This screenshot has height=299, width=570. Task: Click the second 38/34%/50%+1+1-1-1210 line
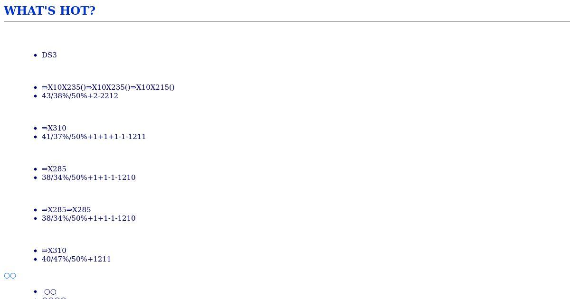[x=89, y=218]
